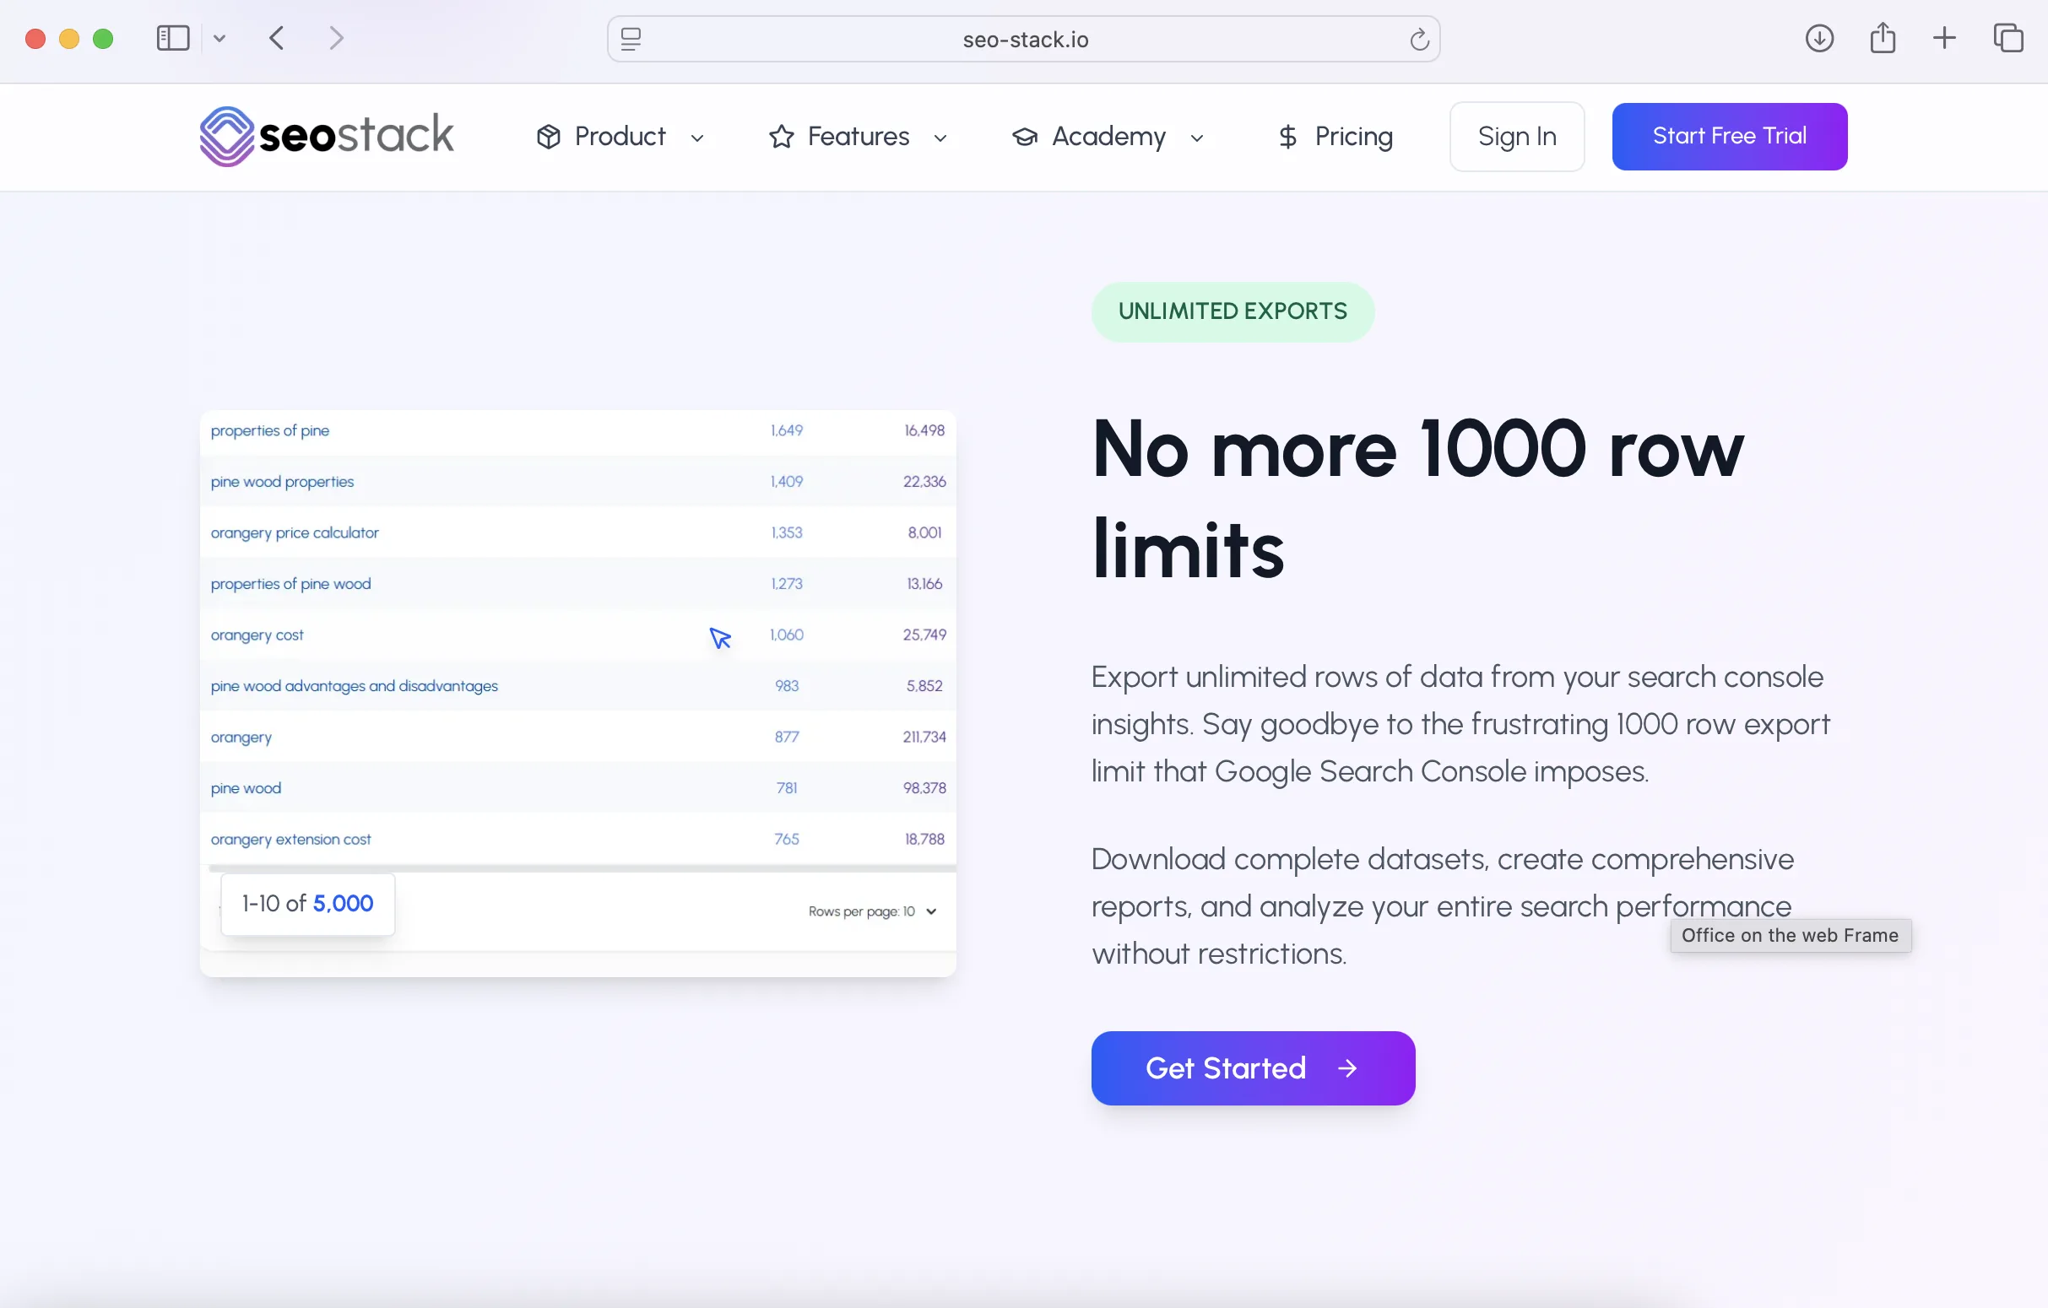Open the sidebar options chevron
2048x1308 pixels.
(219, 38)
